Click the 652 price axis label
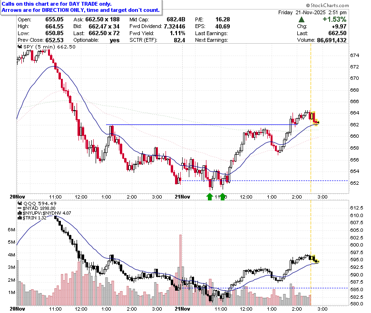The height and width of the screenshot is (313, 371). (354, 183)
